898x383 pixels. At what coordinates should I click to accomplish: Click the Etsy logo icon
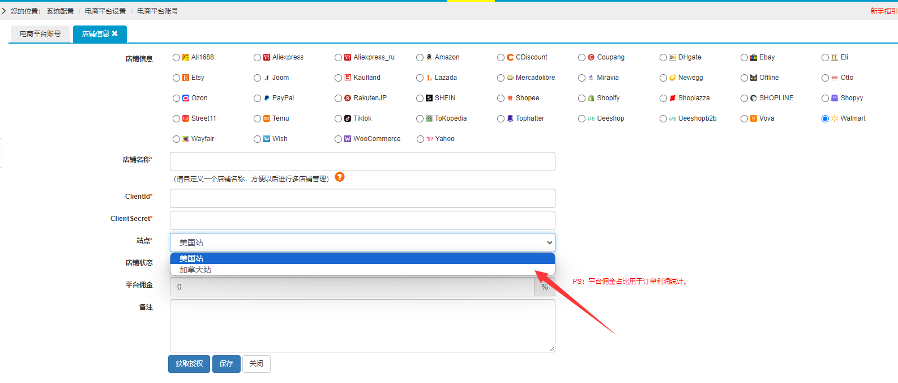click(x=186, y=78)
